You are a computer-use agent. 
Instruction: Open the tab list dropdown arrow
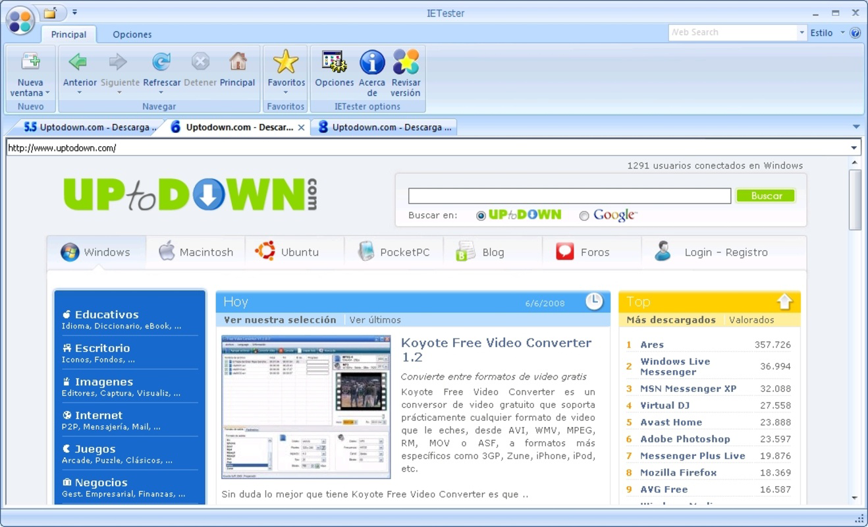point(856,126)
